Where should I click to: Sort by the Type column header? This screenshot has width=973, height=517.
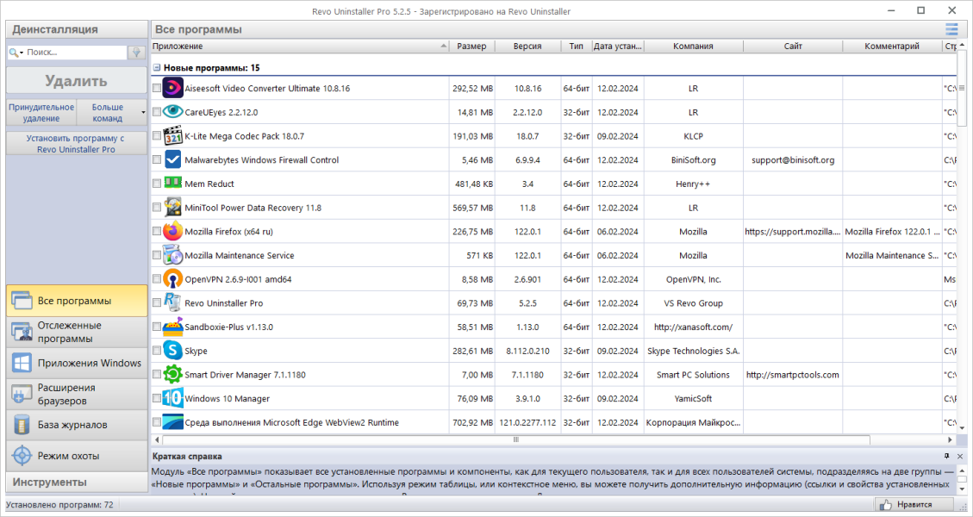coord(577,46)
